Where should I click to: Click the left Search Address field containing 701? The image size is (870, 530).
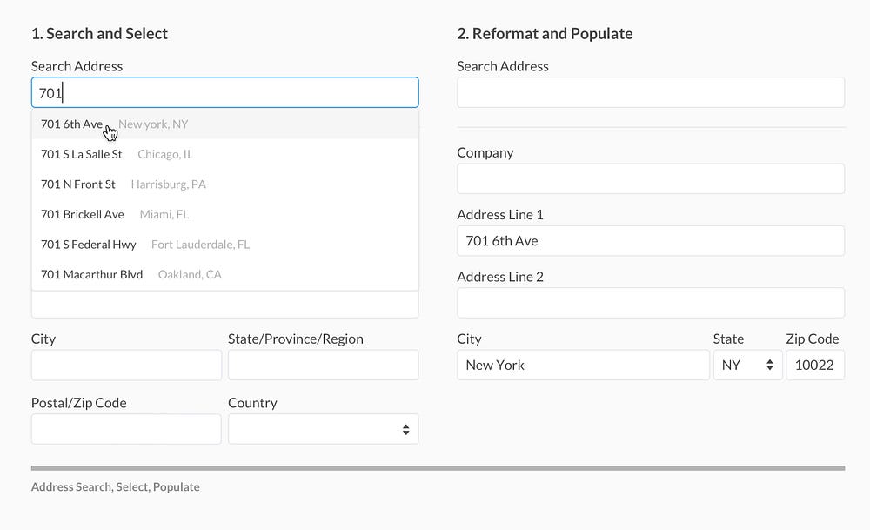point(224,92)
